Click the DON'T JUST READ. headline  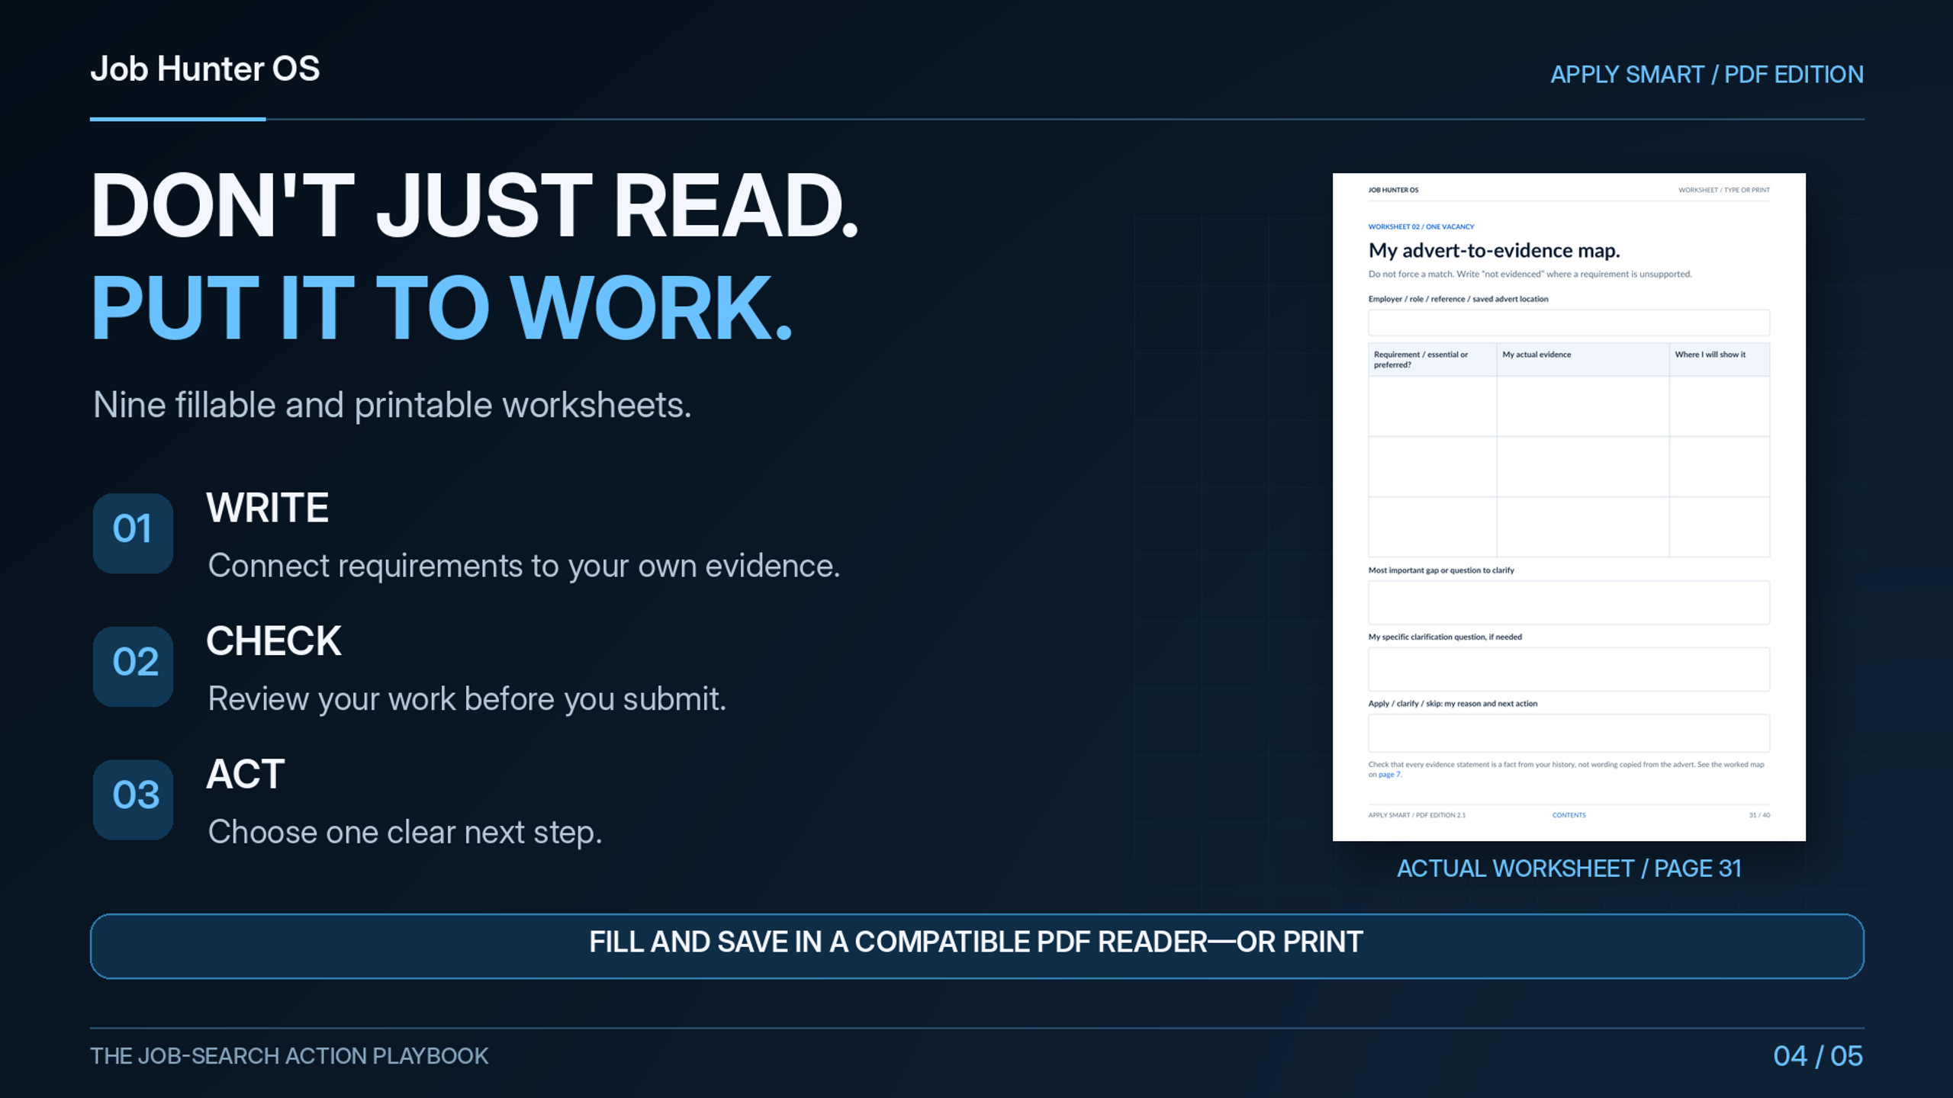(475, 204)
